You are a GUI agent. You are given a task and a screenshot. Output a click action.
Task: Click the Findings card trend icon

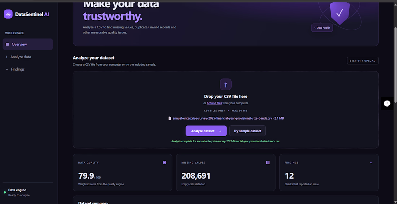[x=371, y=163]
